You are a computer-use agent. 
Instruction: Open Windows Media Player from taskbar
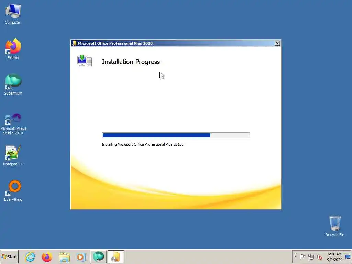click(x=81, y=256)
